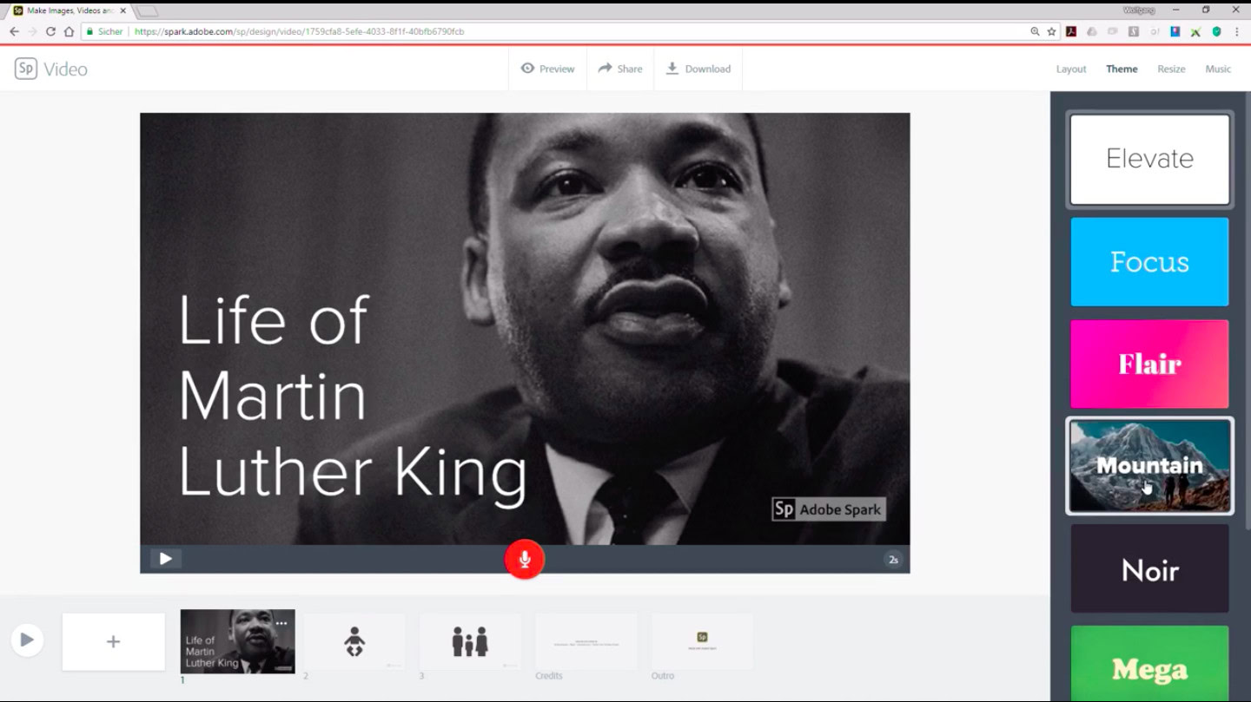Open the Preview mode
The height and width of the screenshot is (702, 1251).
pyautogui.click(x=547, y=69)
